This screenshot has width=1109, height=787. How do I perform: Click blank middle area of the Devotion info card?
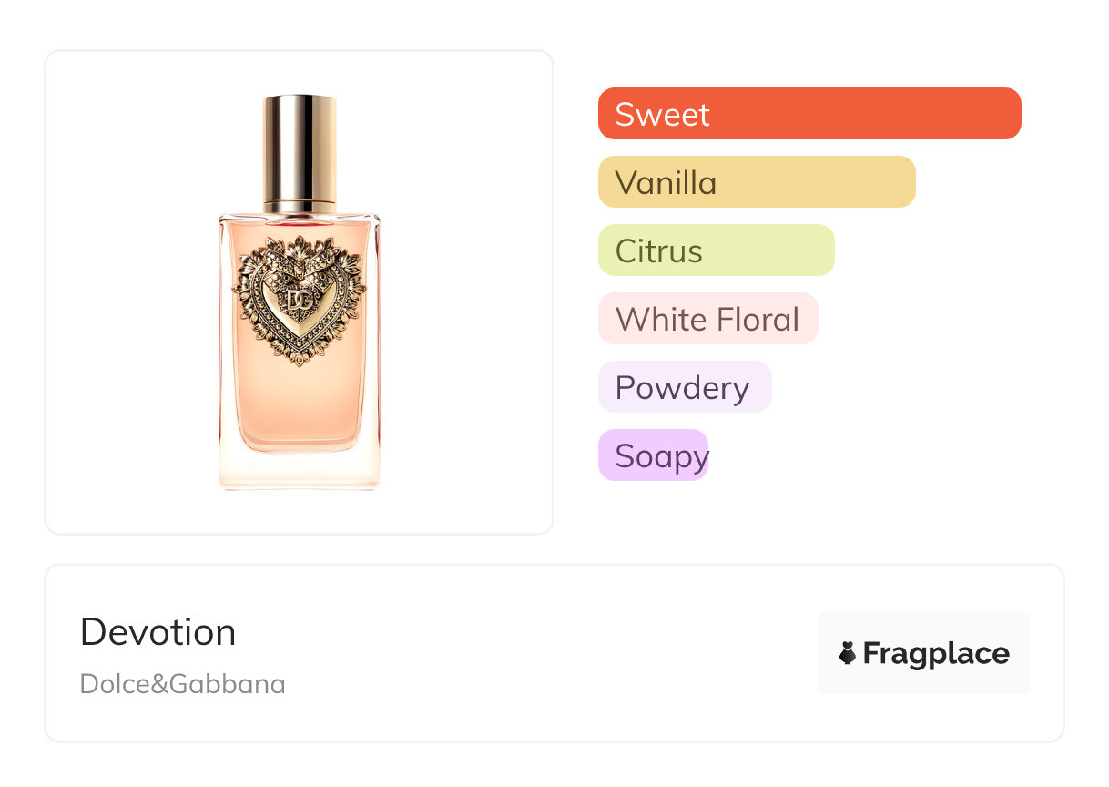pos(546,653)
